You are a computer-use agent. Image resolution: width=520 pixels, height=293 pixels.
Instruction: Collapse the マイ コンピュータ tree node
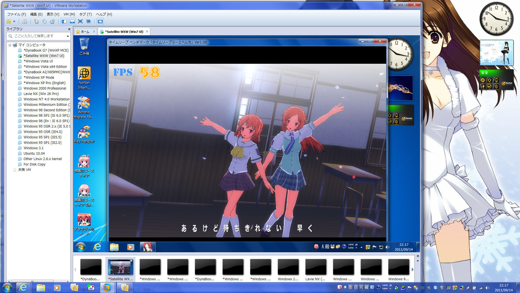coord(10,45)
